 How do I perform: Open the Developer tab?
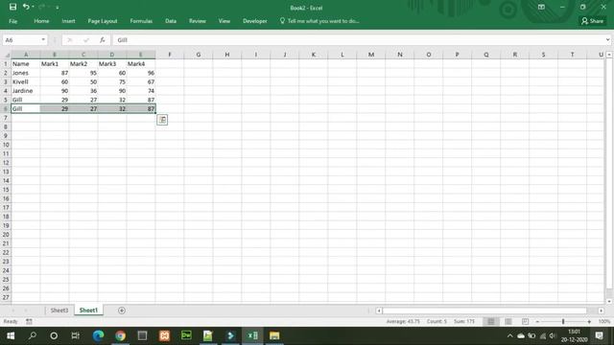click(x=255, y=21)
